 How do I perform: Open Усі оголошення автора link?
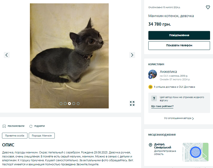click(x=179, y=118)
